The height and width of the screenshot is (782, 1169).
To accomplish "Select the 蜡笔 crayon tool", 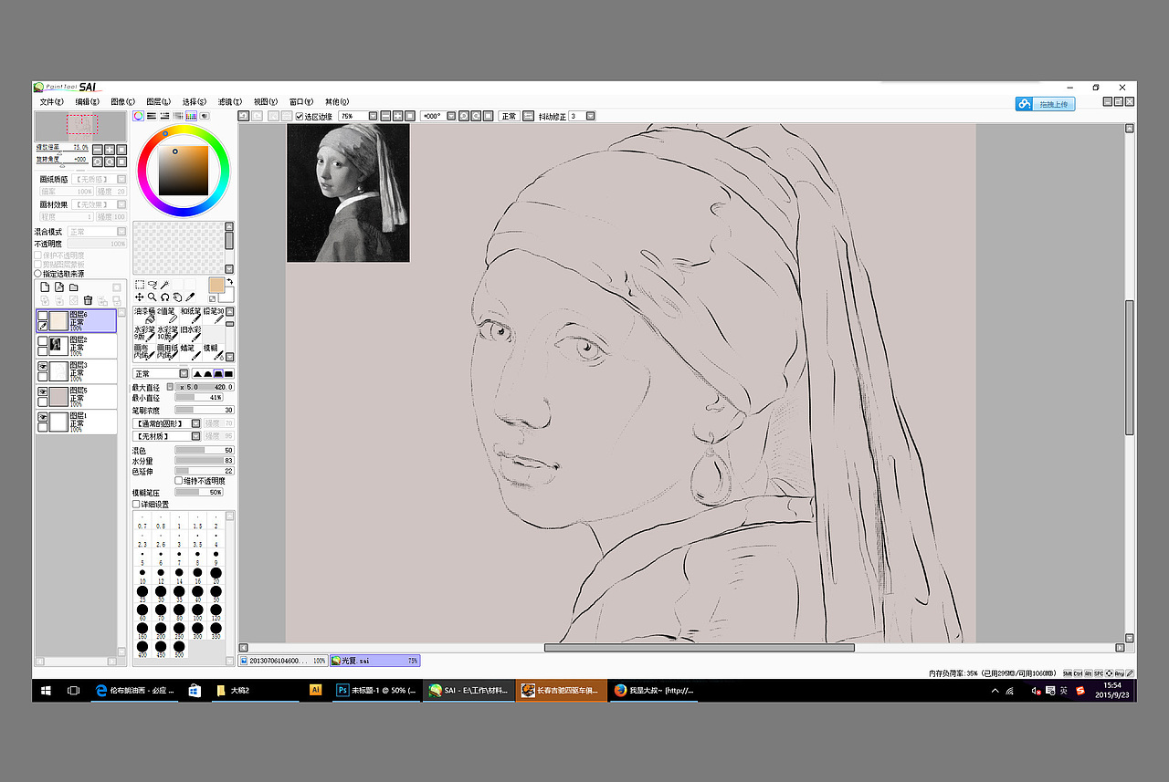I will [x=190, y=351].
